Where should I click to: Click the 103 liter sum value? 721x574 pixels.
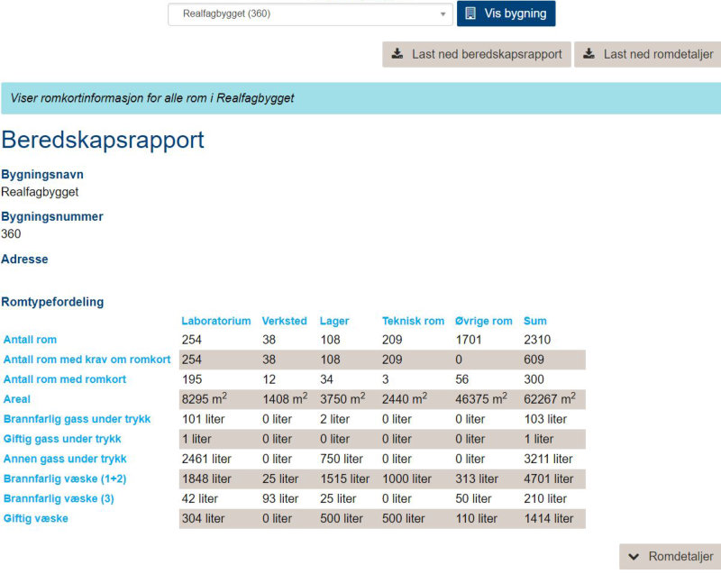[x=546, y=419]
